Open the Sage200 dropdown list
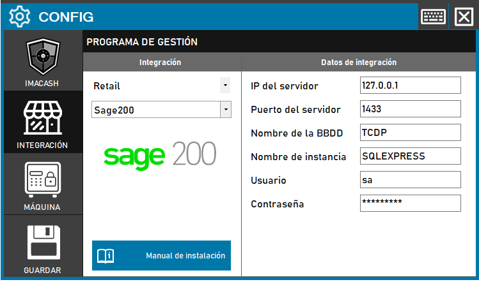The image size is (479, 282). 225,109
